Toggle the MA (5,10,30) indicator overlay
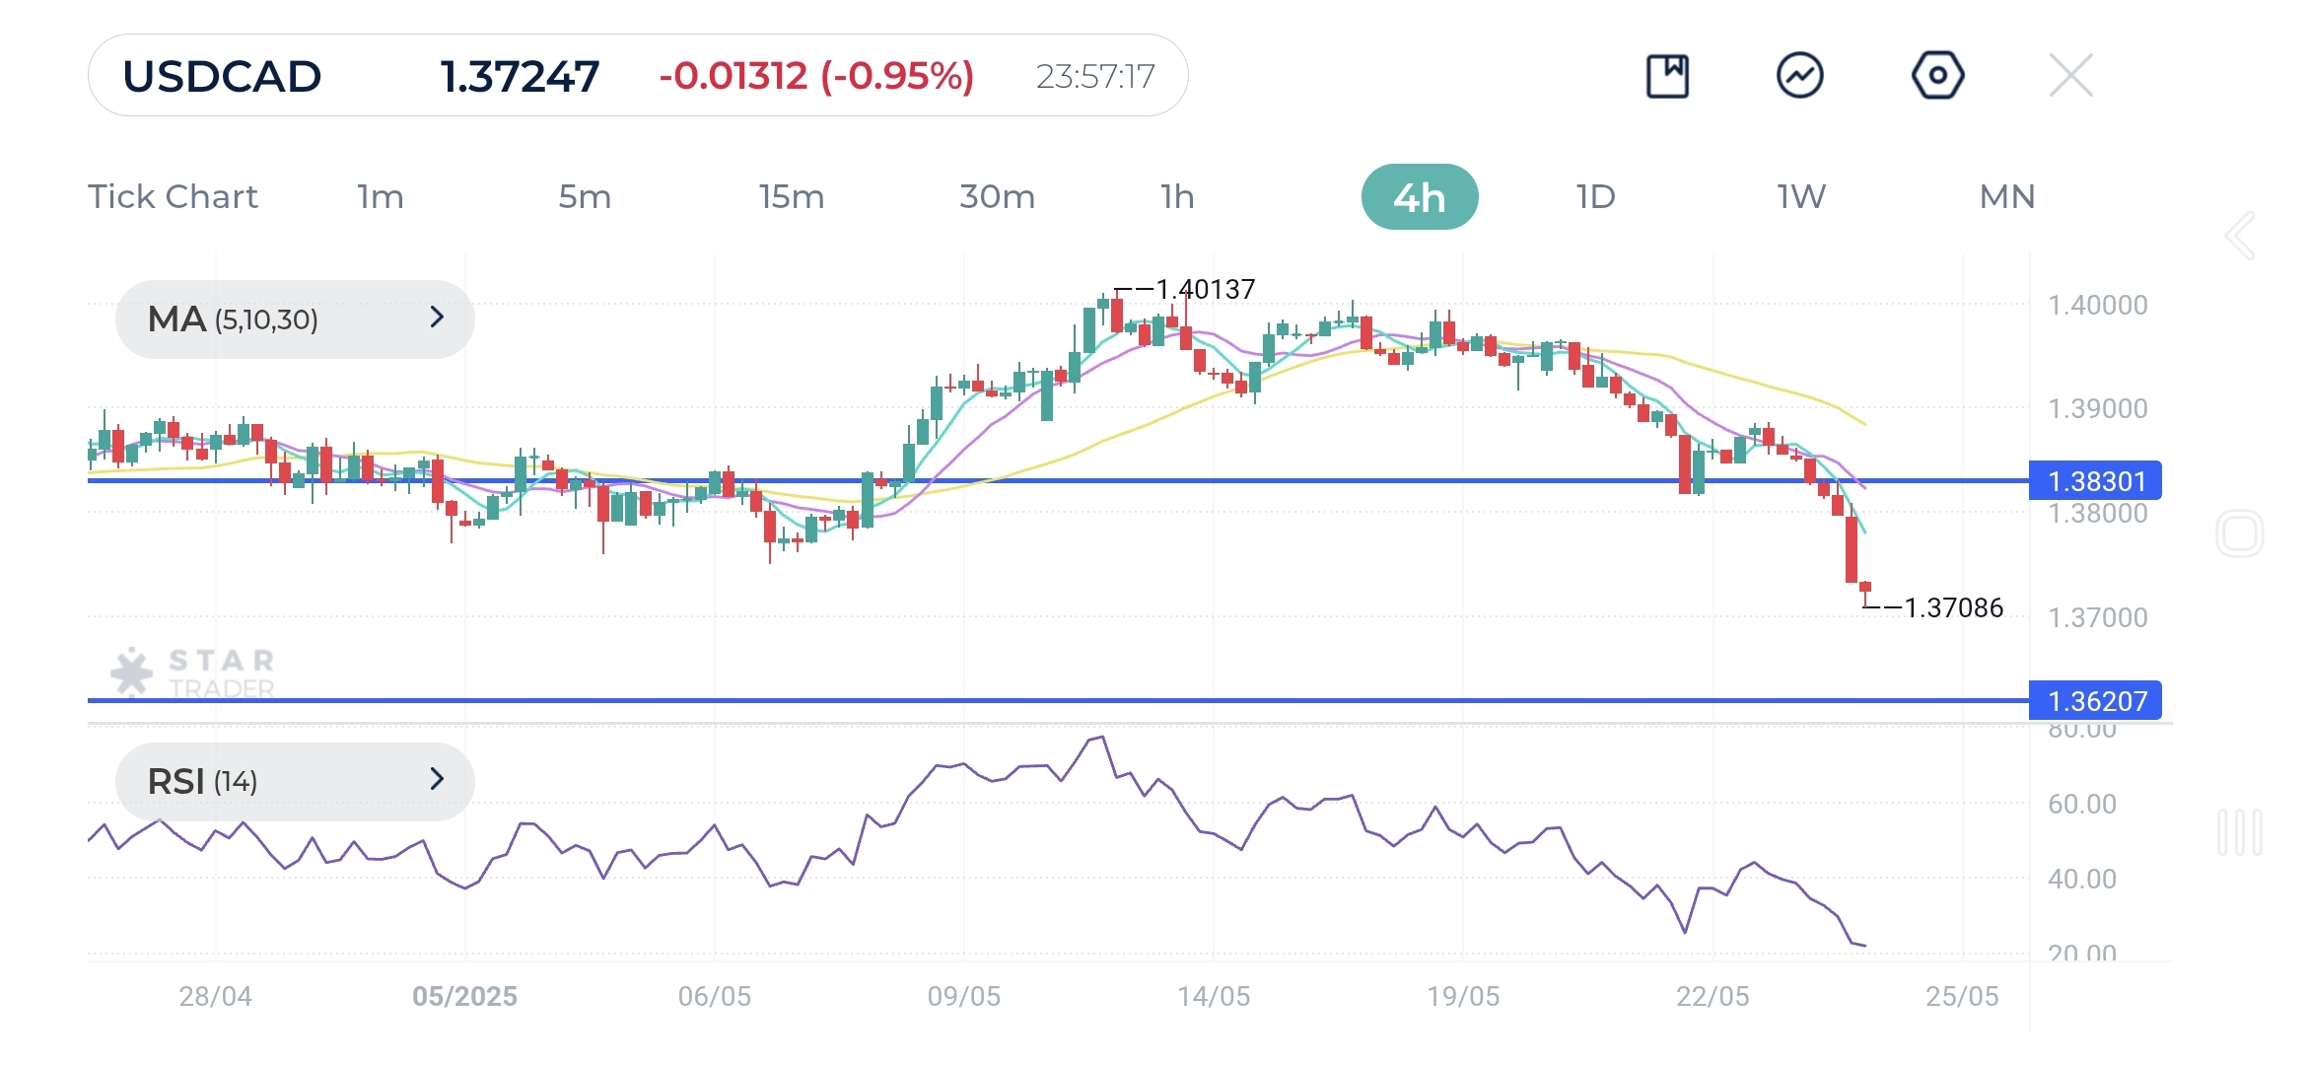2307x1065 pixels. click(233, 318)
